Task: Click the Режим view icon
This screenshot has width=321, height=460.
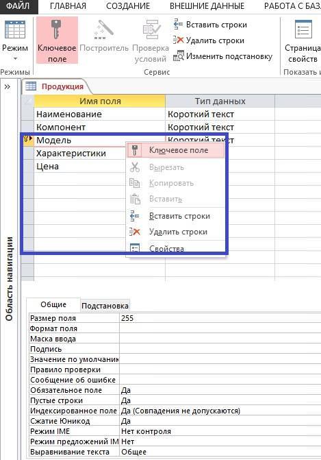Action: [x=15, y=30]
